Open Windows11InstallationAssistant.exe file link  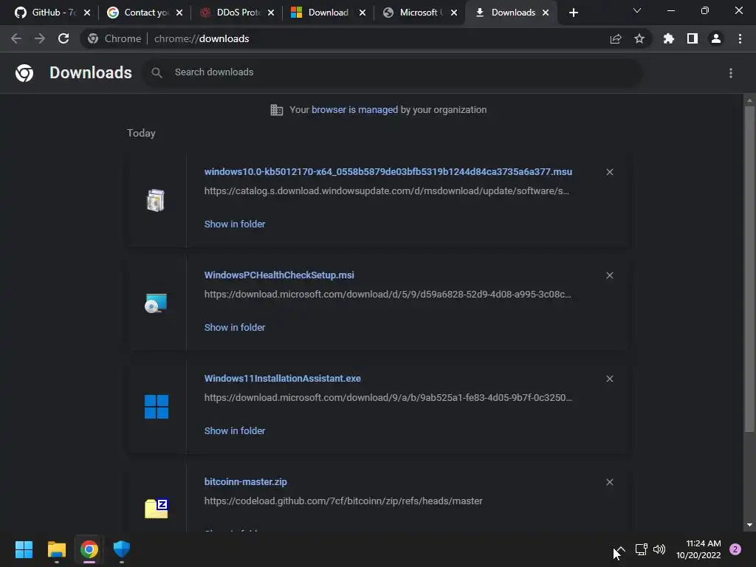coord(283,379)
